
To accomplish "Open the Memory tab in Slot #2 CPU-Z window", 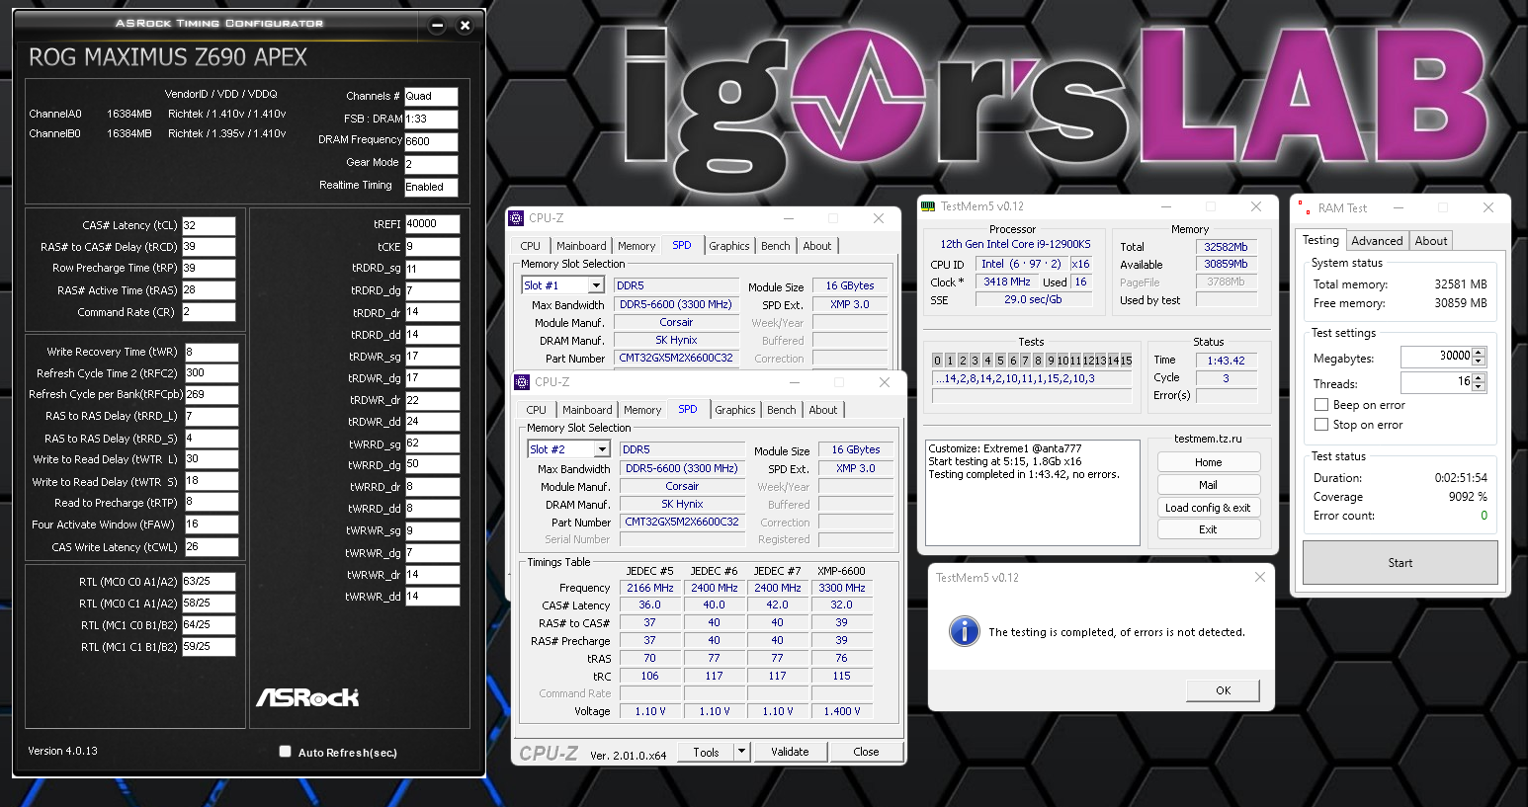I will coord(642,410).
